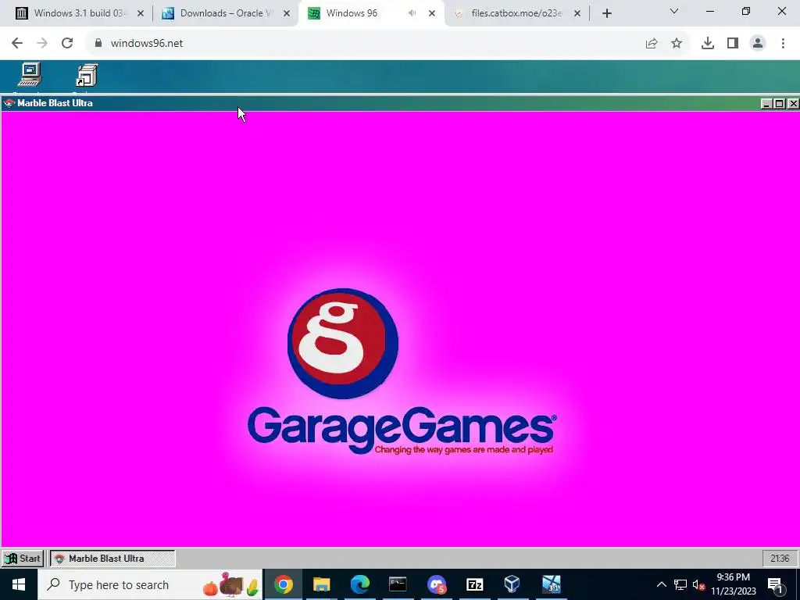The image size is (800, 600).
Task: Share this page icon
Action: pos(652,43)
